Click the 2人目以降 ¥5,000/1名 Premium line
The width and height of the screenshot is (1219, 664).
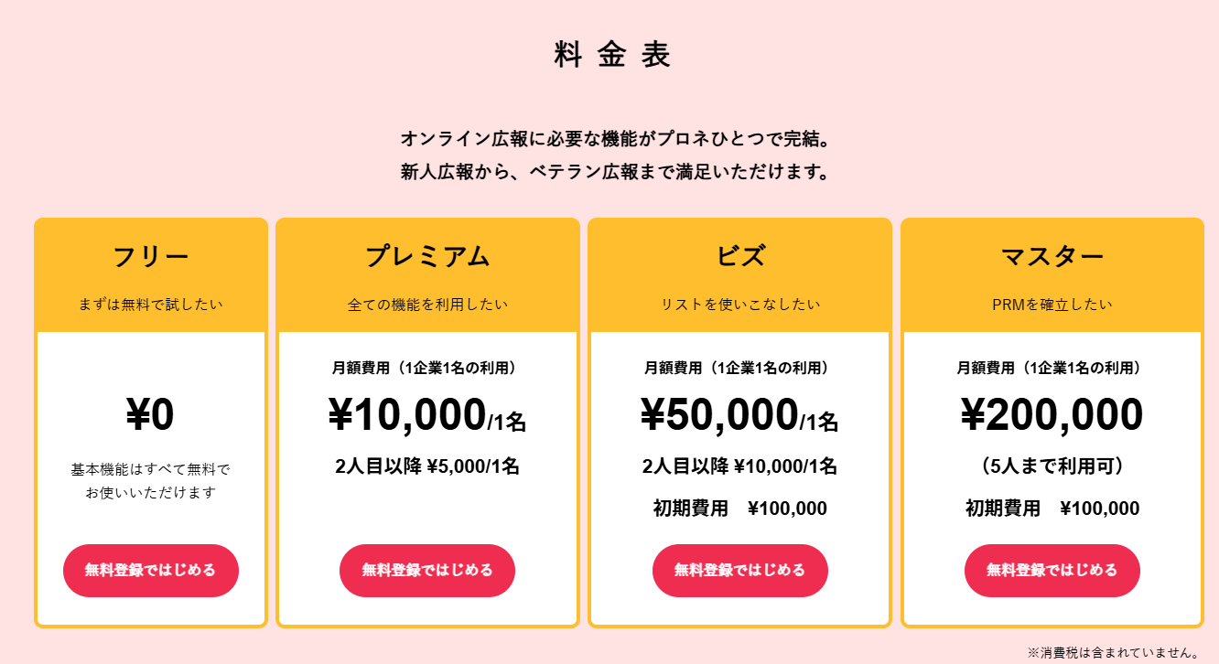427,466
